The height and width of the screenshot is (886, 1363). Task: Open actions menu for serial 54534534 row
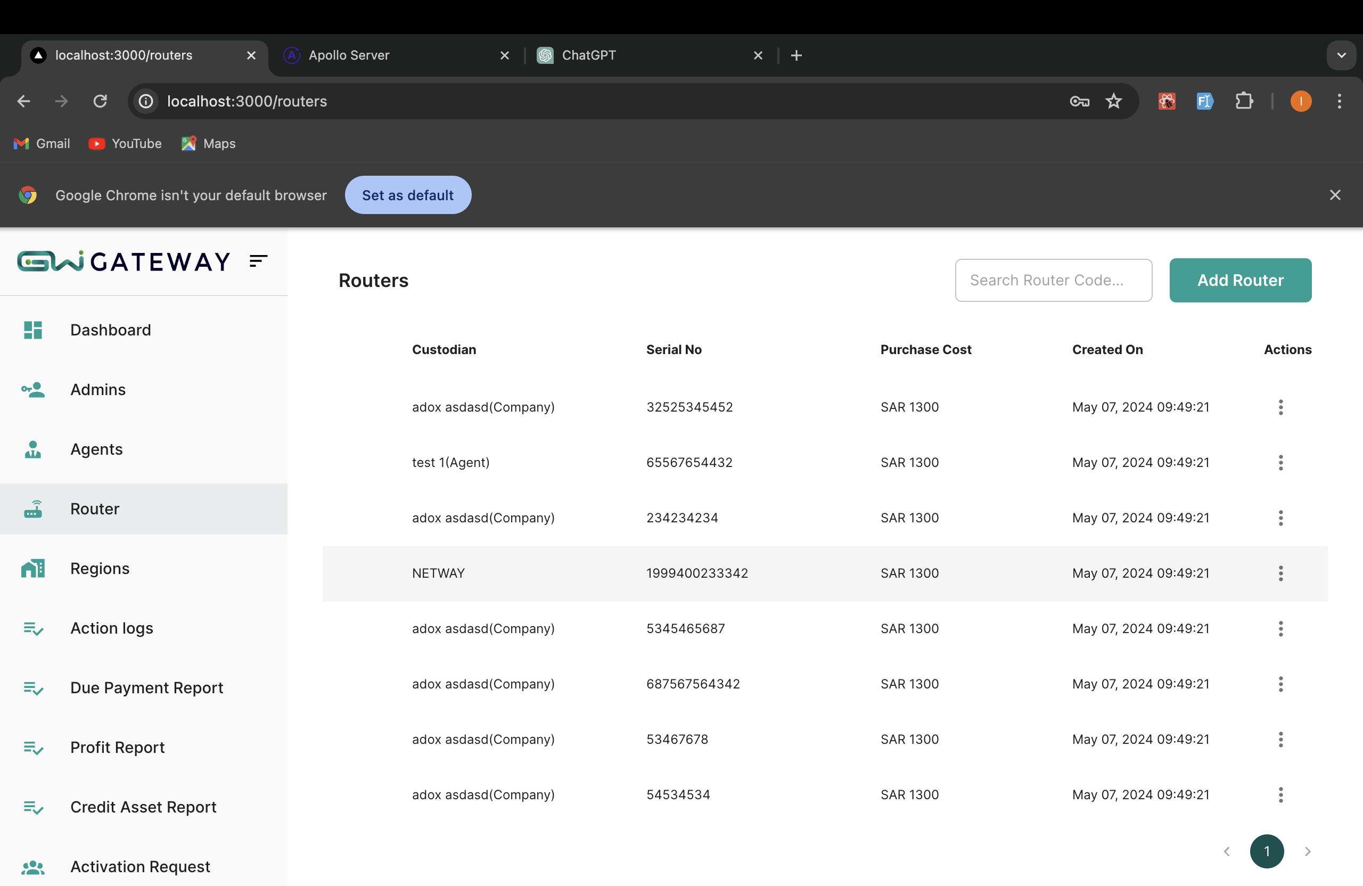[1280, 795]
